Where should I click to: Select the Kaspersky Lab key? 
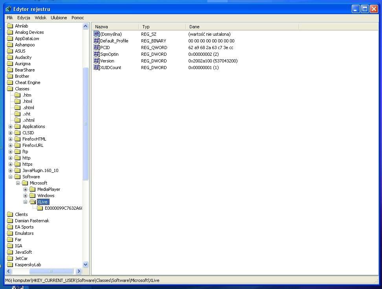(28, 265)
